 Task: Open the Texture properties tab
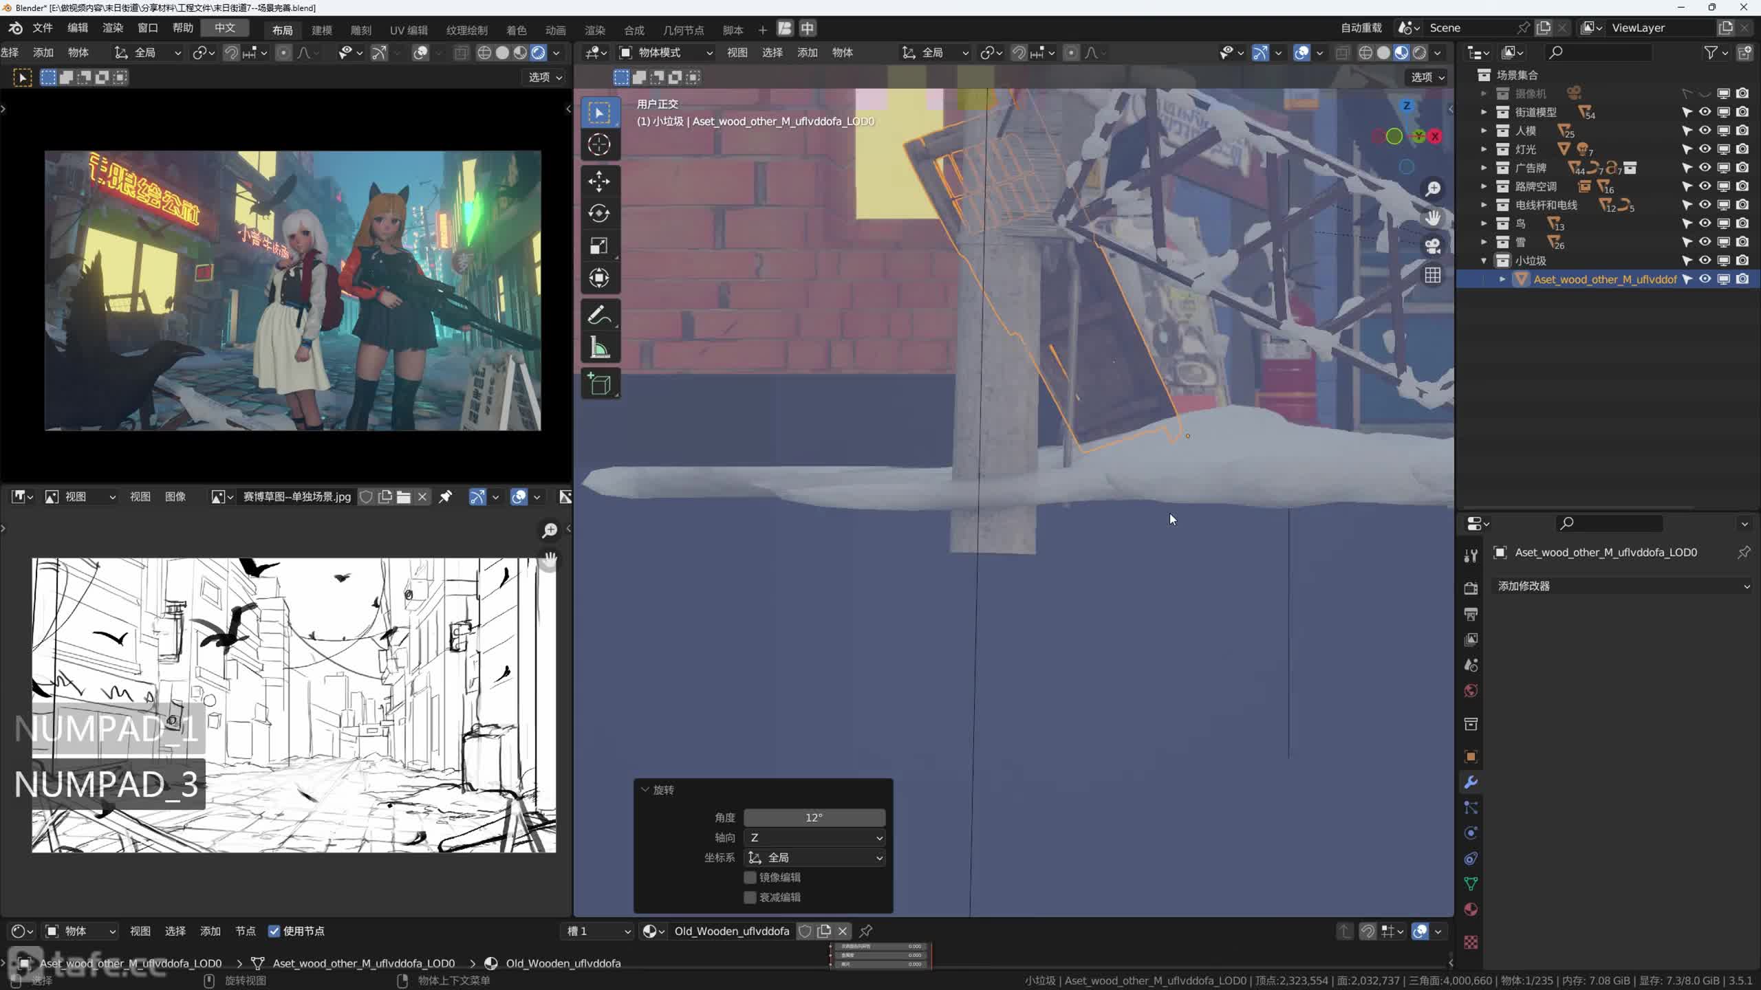click(x=1471, y=942)
